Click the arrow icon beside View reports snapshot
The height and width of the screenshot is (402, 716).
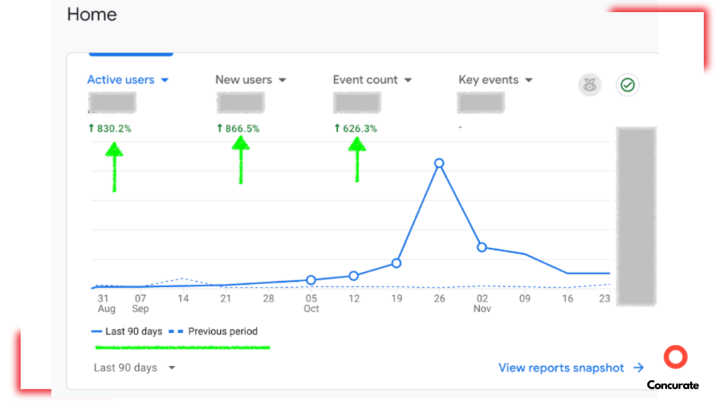638,368
